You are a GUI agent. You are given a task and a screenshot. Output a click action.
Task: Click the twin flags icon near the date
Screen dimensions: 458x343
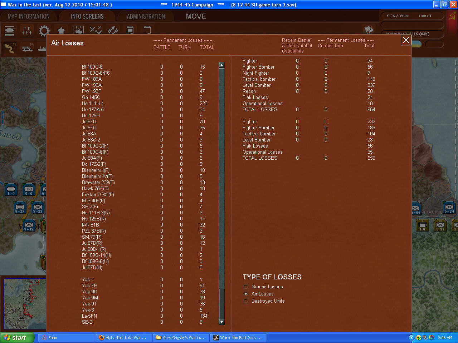(369, 30)
